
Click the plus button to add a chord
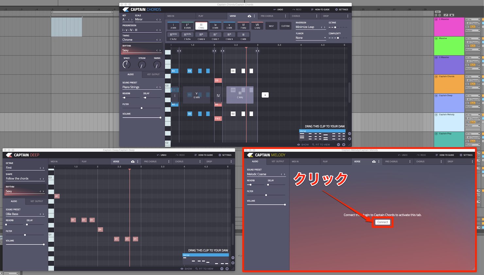(x=265, y=95)
